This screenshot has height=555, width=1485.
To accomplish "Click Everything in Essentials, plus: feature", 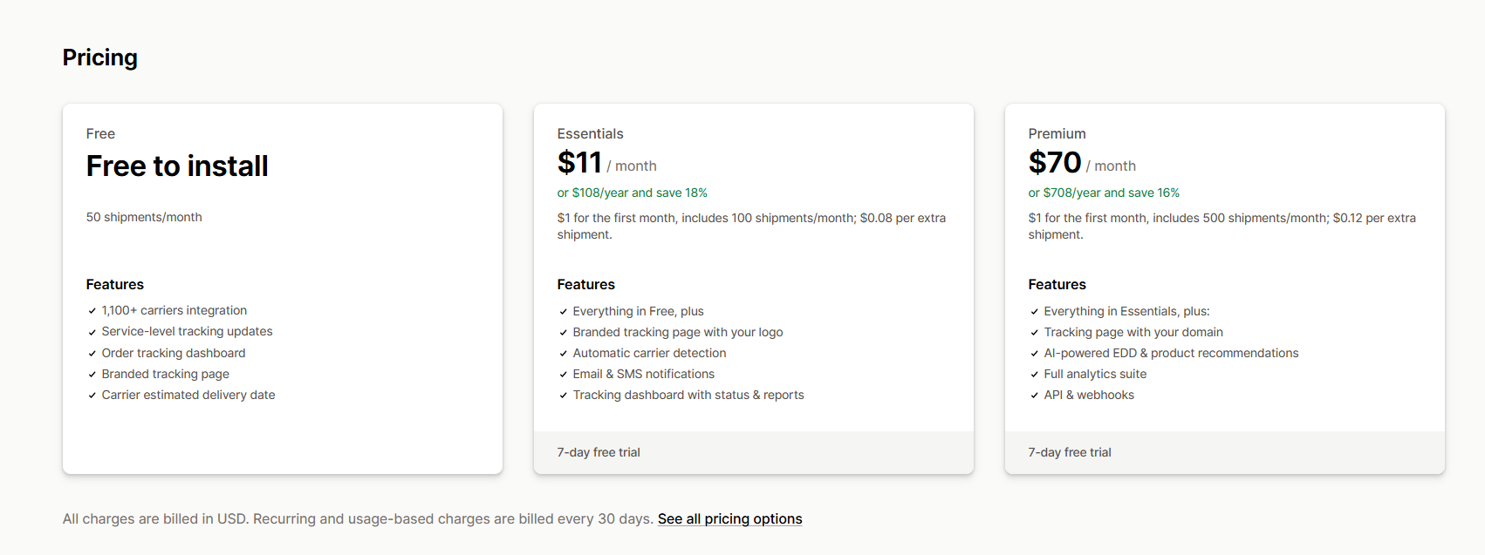I will pos(1127,311).
